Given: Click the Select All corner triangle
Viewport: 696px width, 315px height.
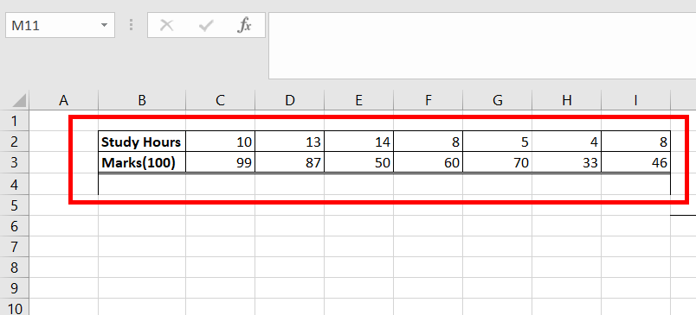Looking at the screenshot, I should tap(19, 101).
